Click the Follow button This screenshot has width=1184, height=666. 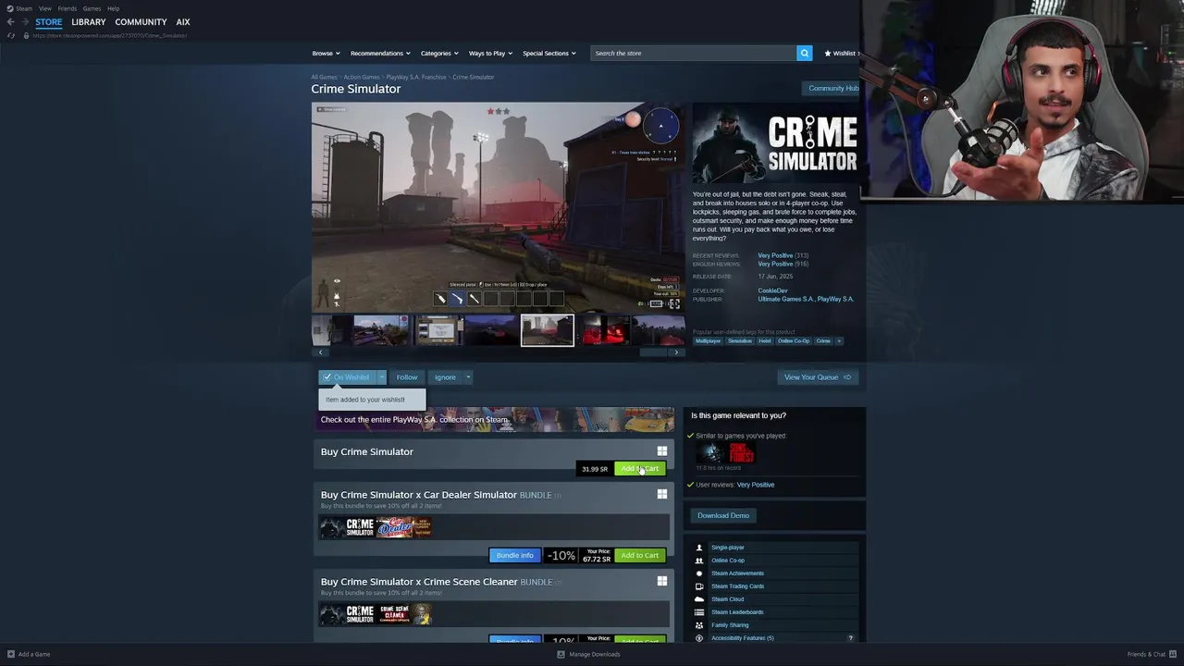(x=407, y=377)
